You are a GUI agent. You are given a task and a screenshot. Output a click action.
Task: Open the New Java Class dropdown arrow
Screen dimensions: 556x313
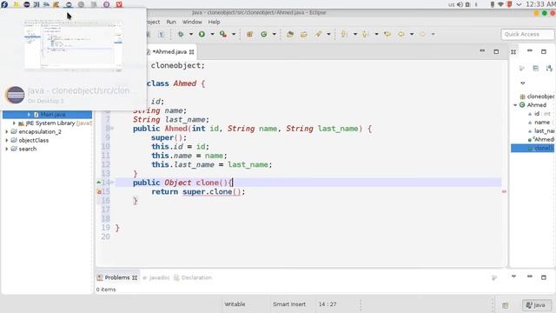[275, 34]
